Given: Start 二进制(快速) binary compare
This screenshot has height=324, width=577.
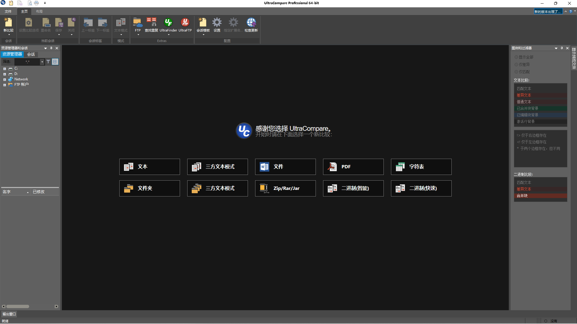Looking at the screenshot, I should click(421, 188).
